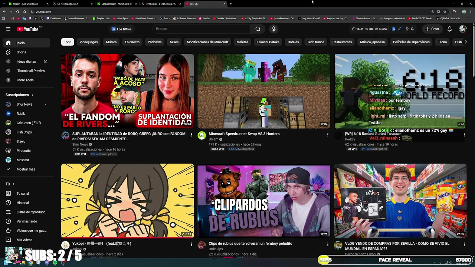Click the Dream channel avatar
475x267 pixels.
202,135
